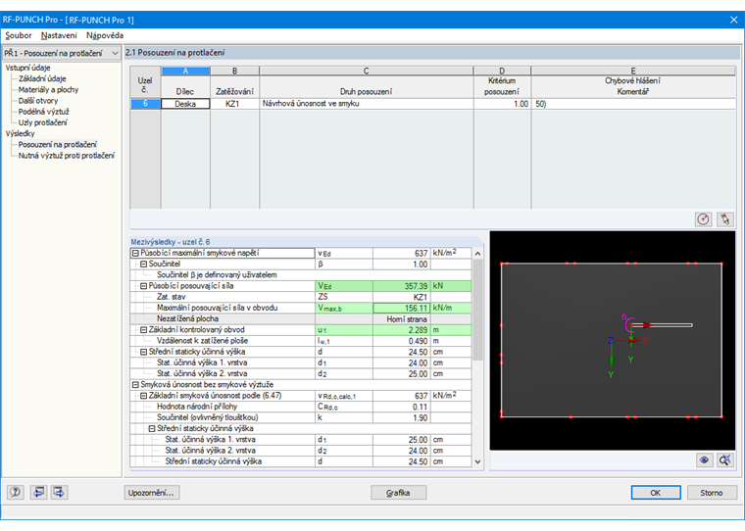Collapse Základní kontrolovaný obvod row

[x=143, y=329]
